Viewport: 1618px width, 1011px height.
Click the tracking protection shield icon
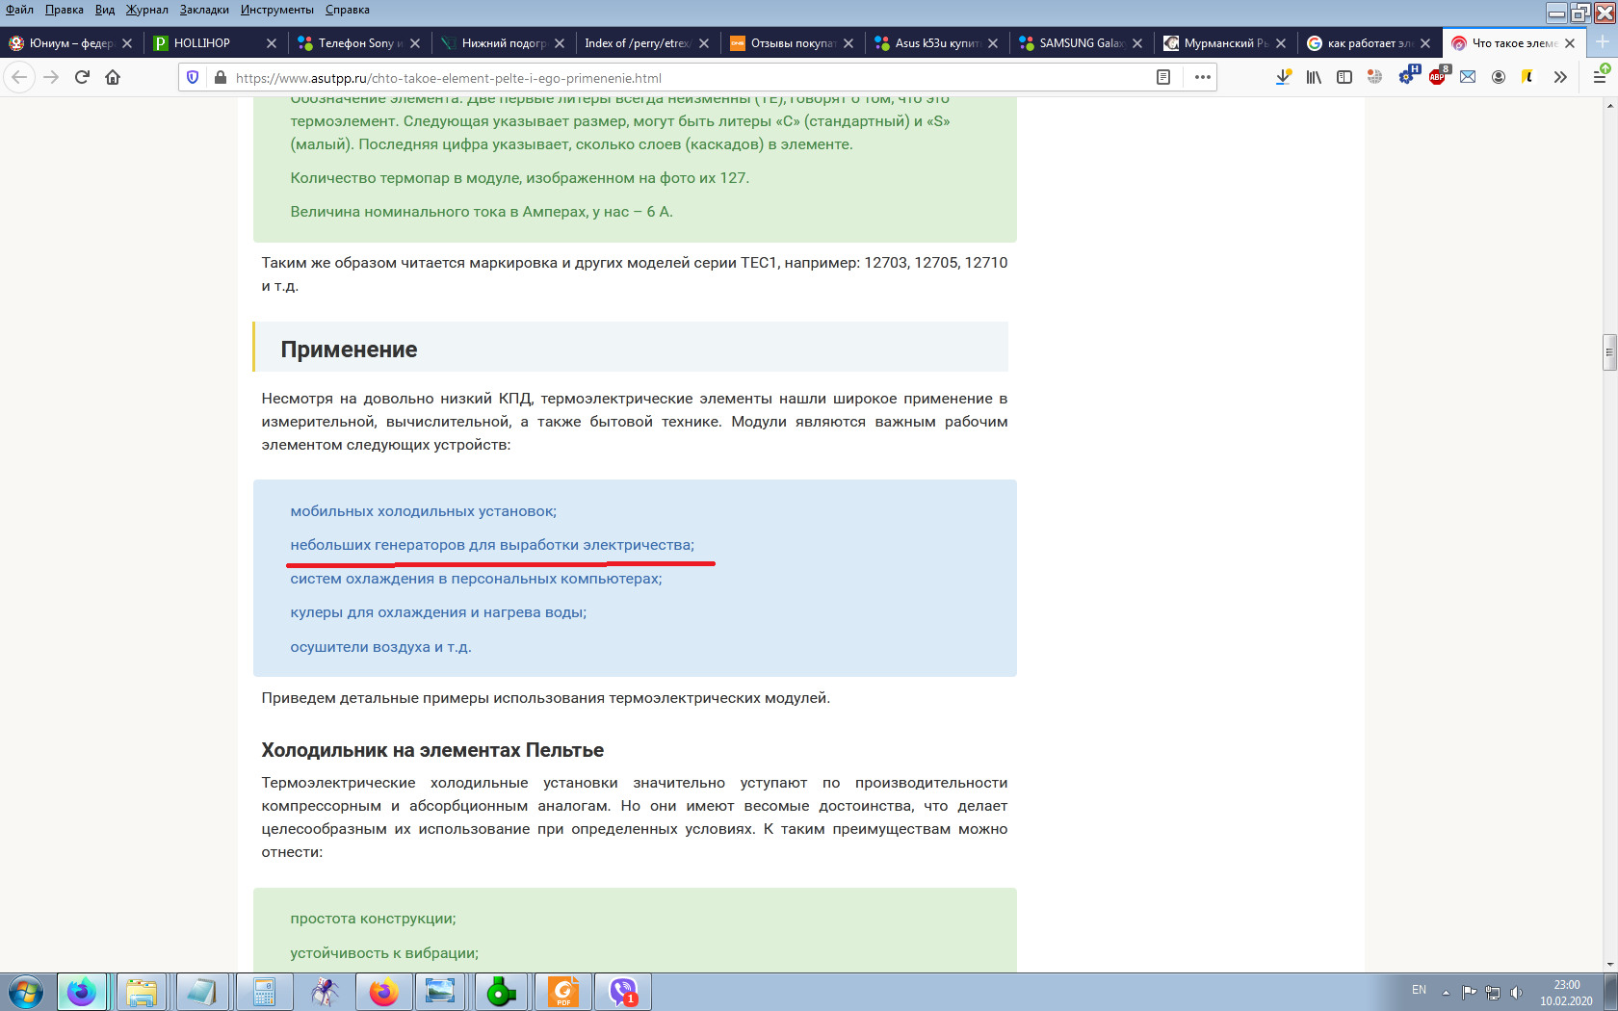(x=193, y=77)
